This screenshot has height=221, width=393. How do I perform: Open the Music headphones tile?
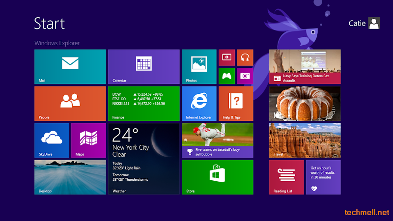tap(245, 57)
